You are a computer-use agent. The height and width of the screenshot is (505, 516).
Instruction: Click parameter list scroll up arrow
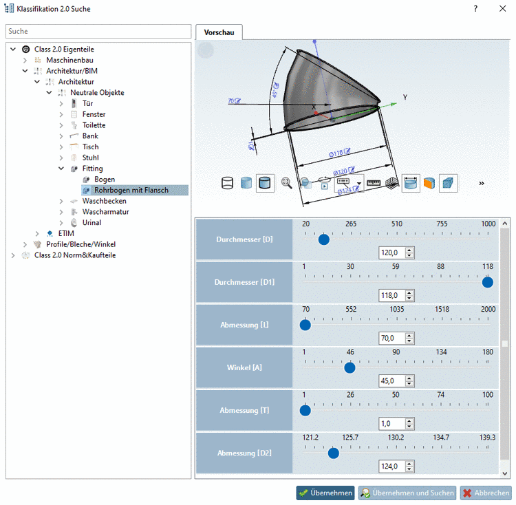tap(505, 224)
